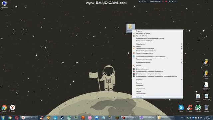This screenshot has width=213, height=120.
Task: Switch to the Viber taskbar window
Action: [x=147, y=118]
